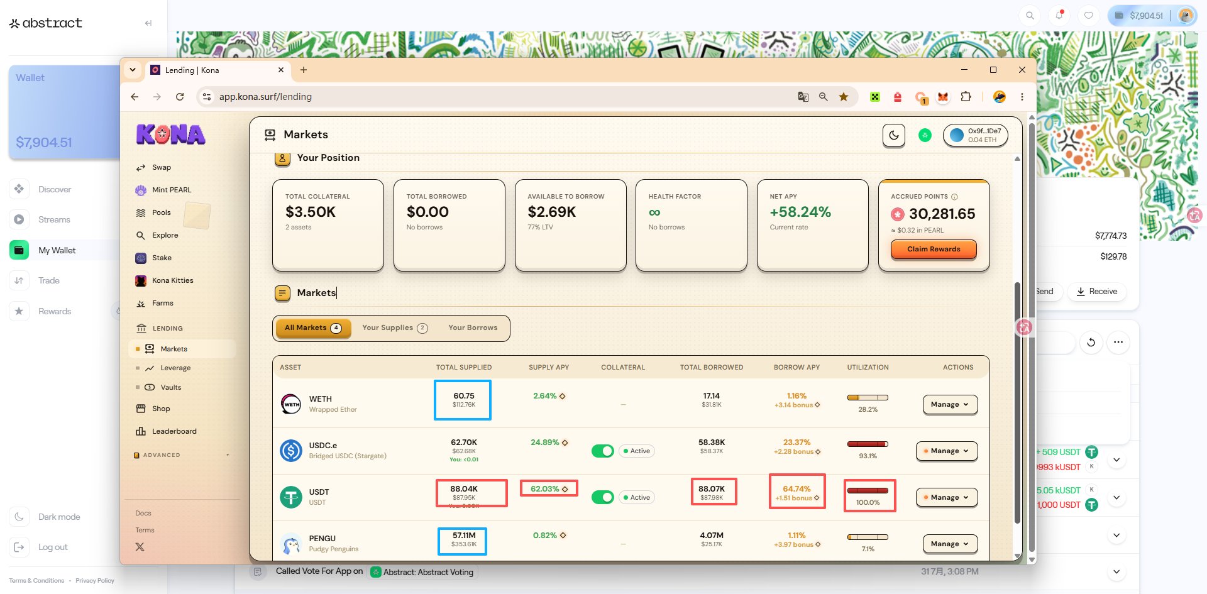This screenshot has width=1207, height=594.
Task: Open the Manage dropdown for USDT
Action: 947,498
